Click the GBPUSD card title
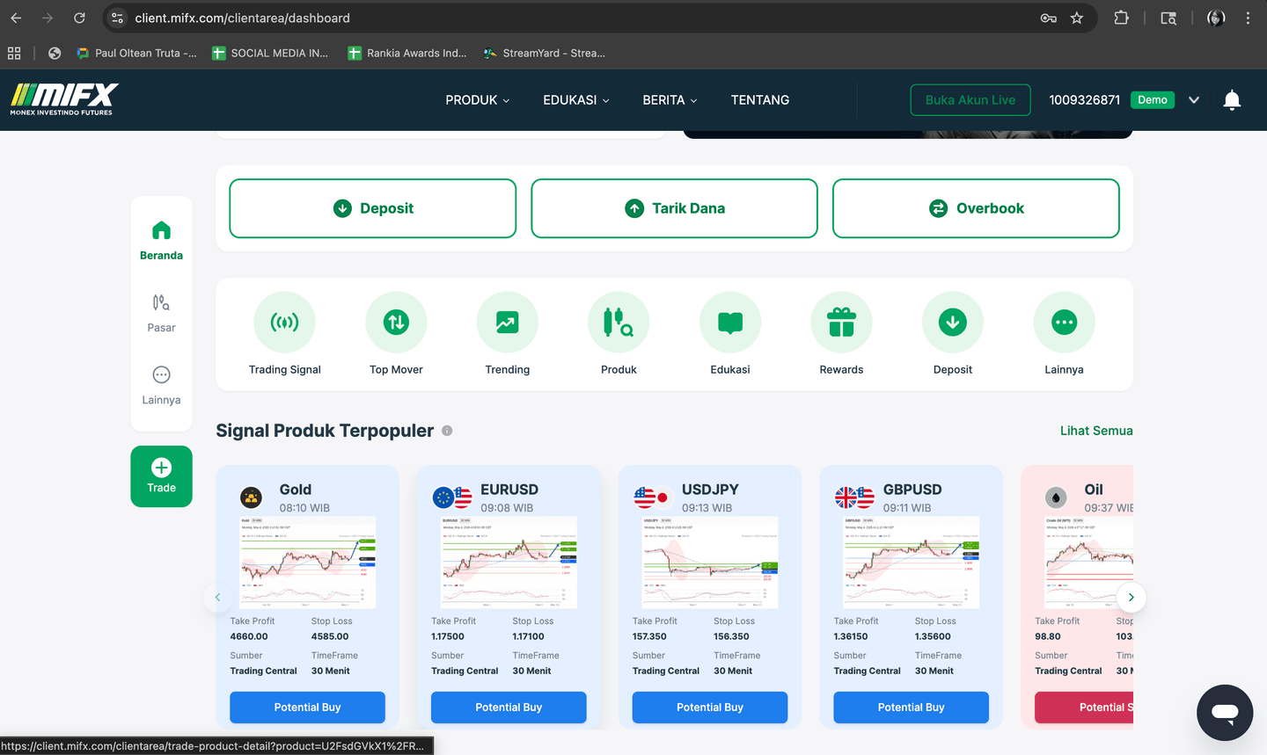The width and height of the screenshot is (1267, 755). tap(912, 490)
